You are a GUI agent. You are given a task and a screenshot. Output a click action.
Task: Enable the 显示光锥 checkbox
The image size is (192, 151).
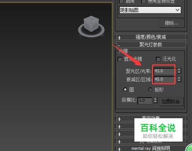pyautogui.click(x=120, y=59)
